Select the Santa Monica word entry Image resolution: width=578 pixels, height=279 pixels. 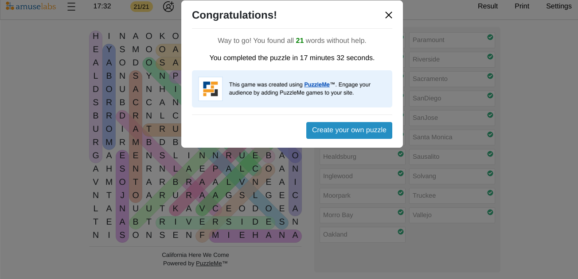(x=452, y=138)
